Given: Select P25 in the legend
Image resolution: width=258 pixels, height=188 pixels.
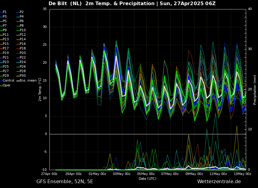Looking at the screenshot, I should [x=6, y=67].
